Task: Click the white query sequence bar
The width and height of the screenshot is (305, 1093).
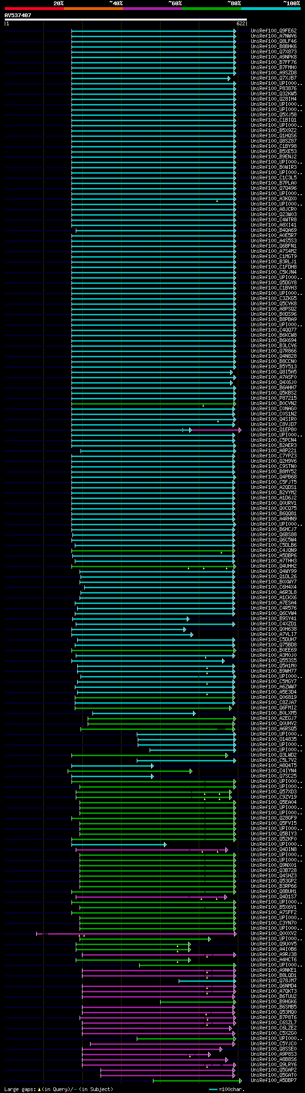Action: tap(126, 20)
